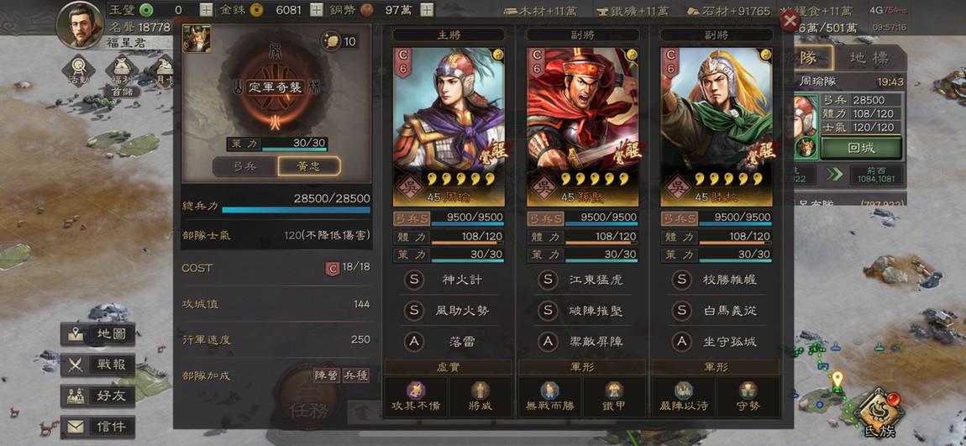Open the 信件 mail button
The image size is (966, 446).
(98, 427)
